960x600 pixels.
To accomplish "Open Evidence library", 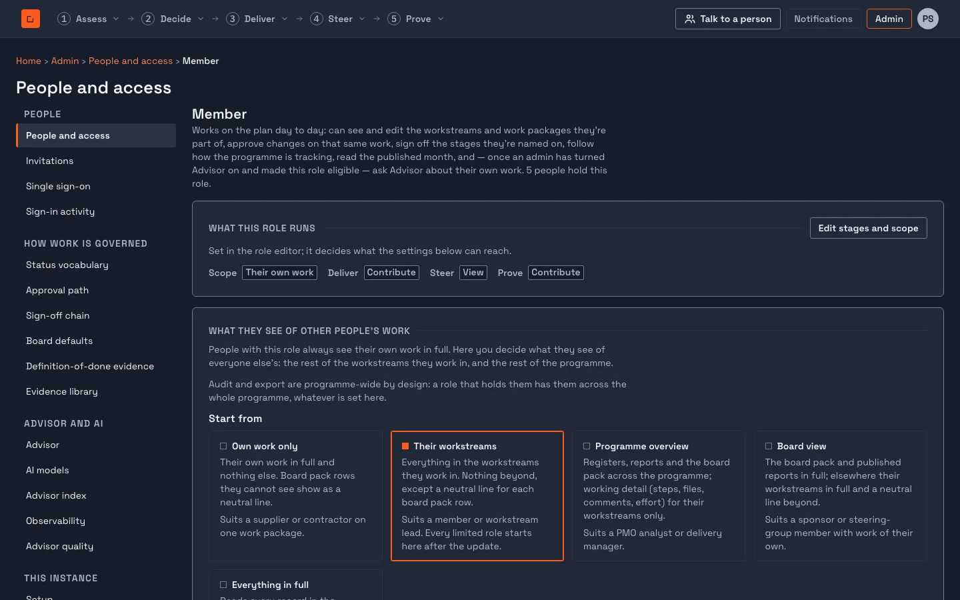I will pos(96,391).
